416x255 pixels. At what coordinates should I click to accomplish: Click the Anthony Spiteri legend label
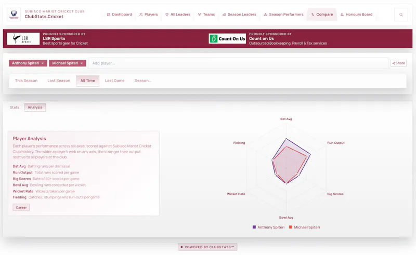pyautogui.click(x=271, y=227)
